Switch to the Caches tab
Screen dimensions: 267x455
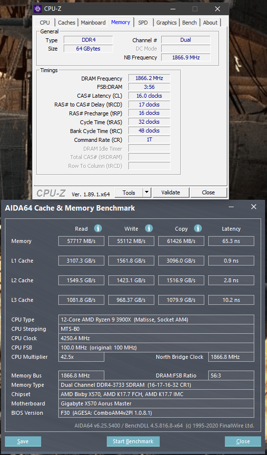point(67,23)
